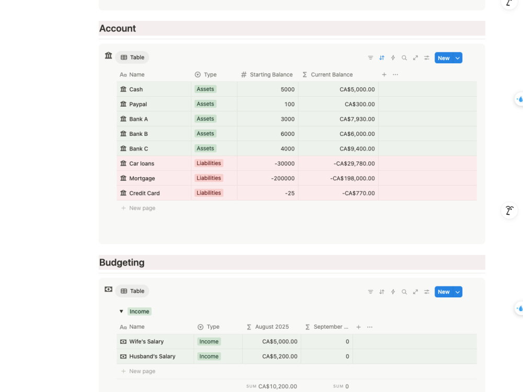Click filter icon in Budgeting table toolbar
The width and height of the screenshot is (523, 392).
coord(370,292)
